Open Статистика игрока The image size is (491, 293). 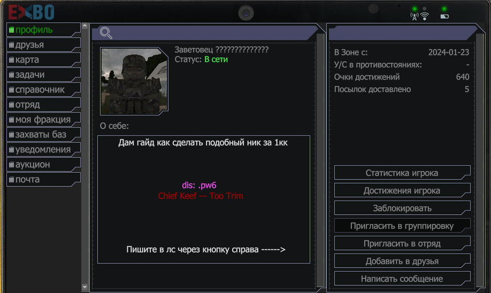402,173
